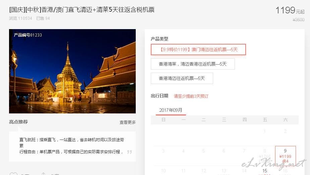Click the 请至少提前3天预订 notice
Viewport: 310px width, 175px height.
coord(191,96)
